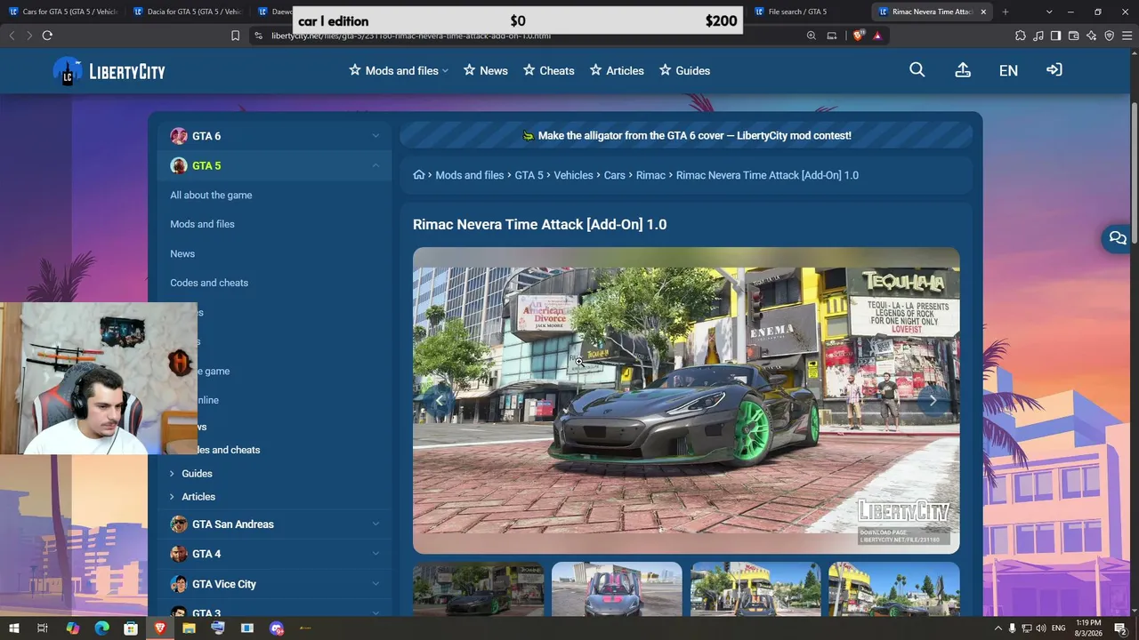Click the browser zoom magnifier icon
1139x640 pixels.
coord(811,36)
